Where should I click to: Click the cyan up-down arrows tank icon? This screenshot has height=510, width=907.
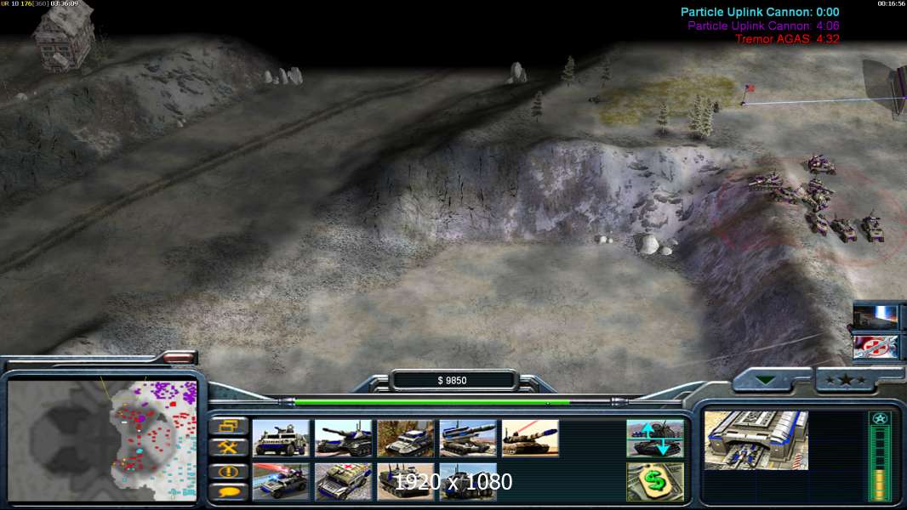[655, 439]
